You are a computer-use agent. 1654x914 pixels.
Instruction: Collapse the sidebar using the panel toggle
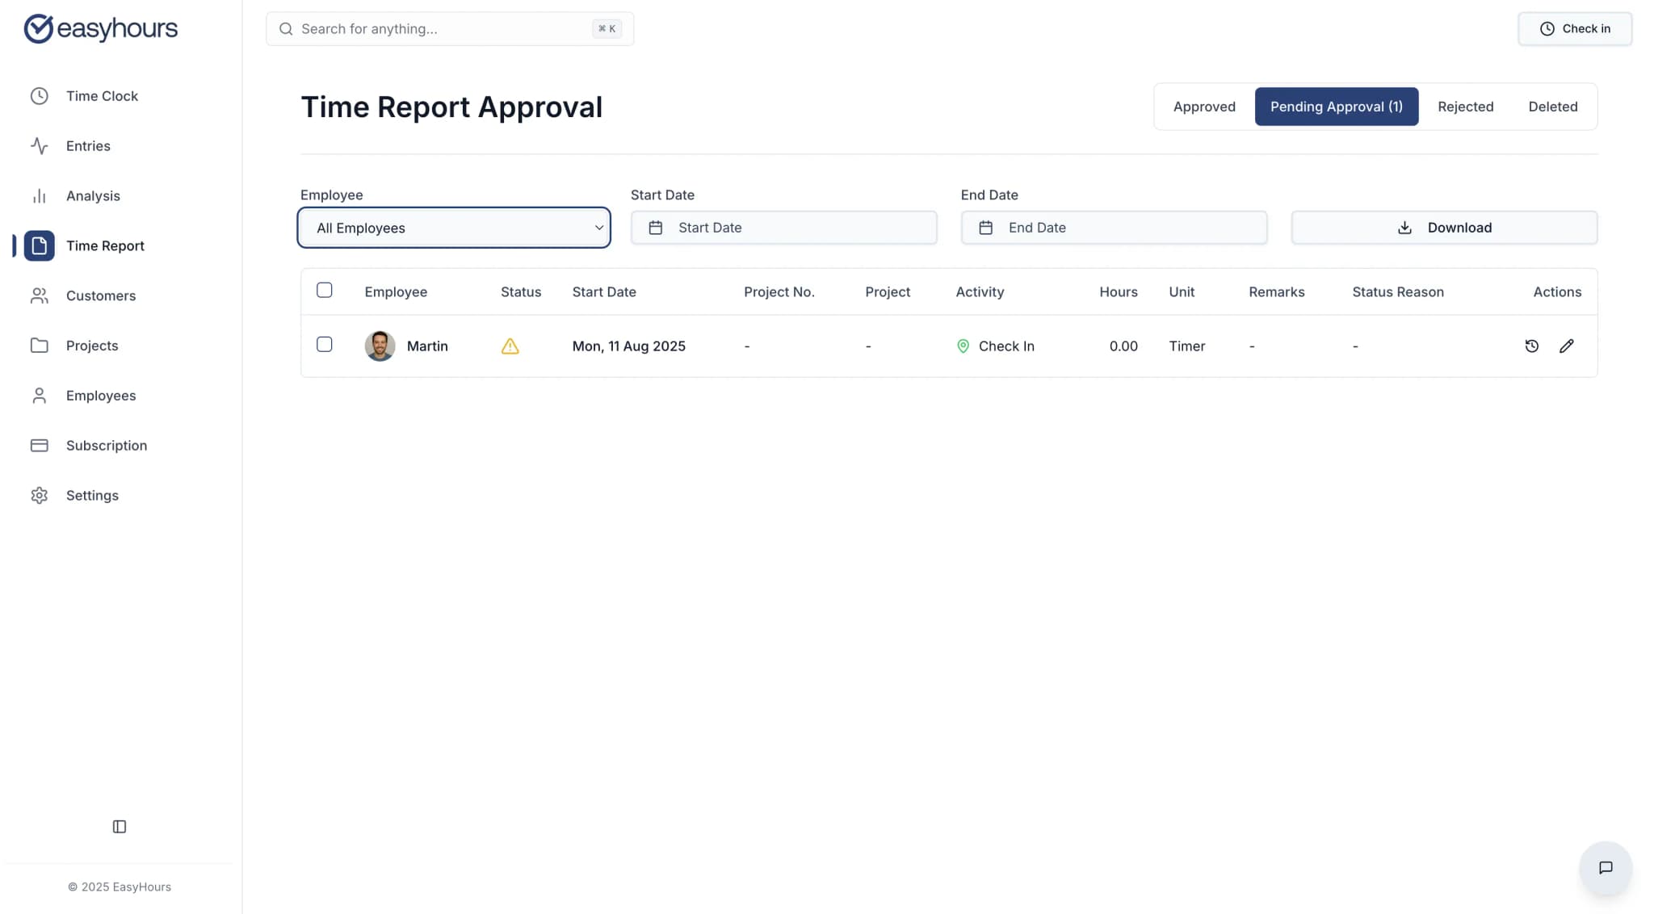click(x=119, y=826)
